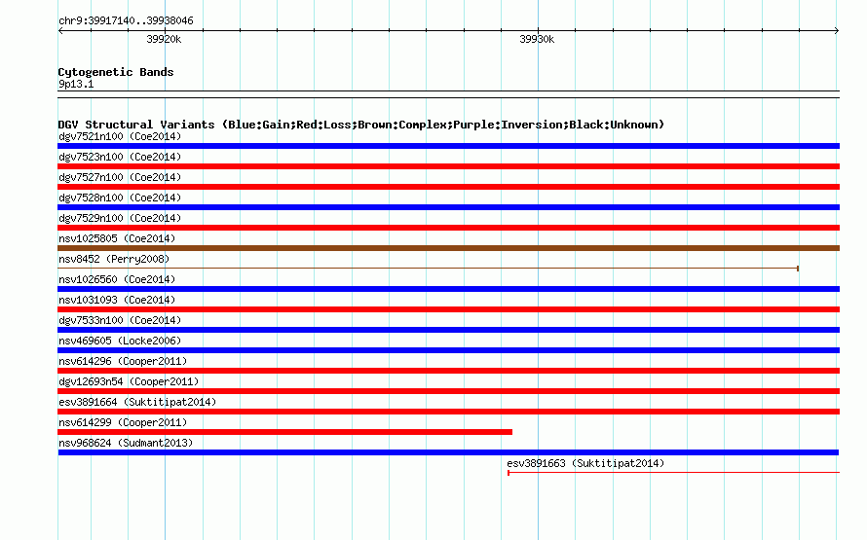Select the red nsv1031093 loss bar
Image resolution: width=867 pixels, height=540 pixels.
tap(448, 309)
